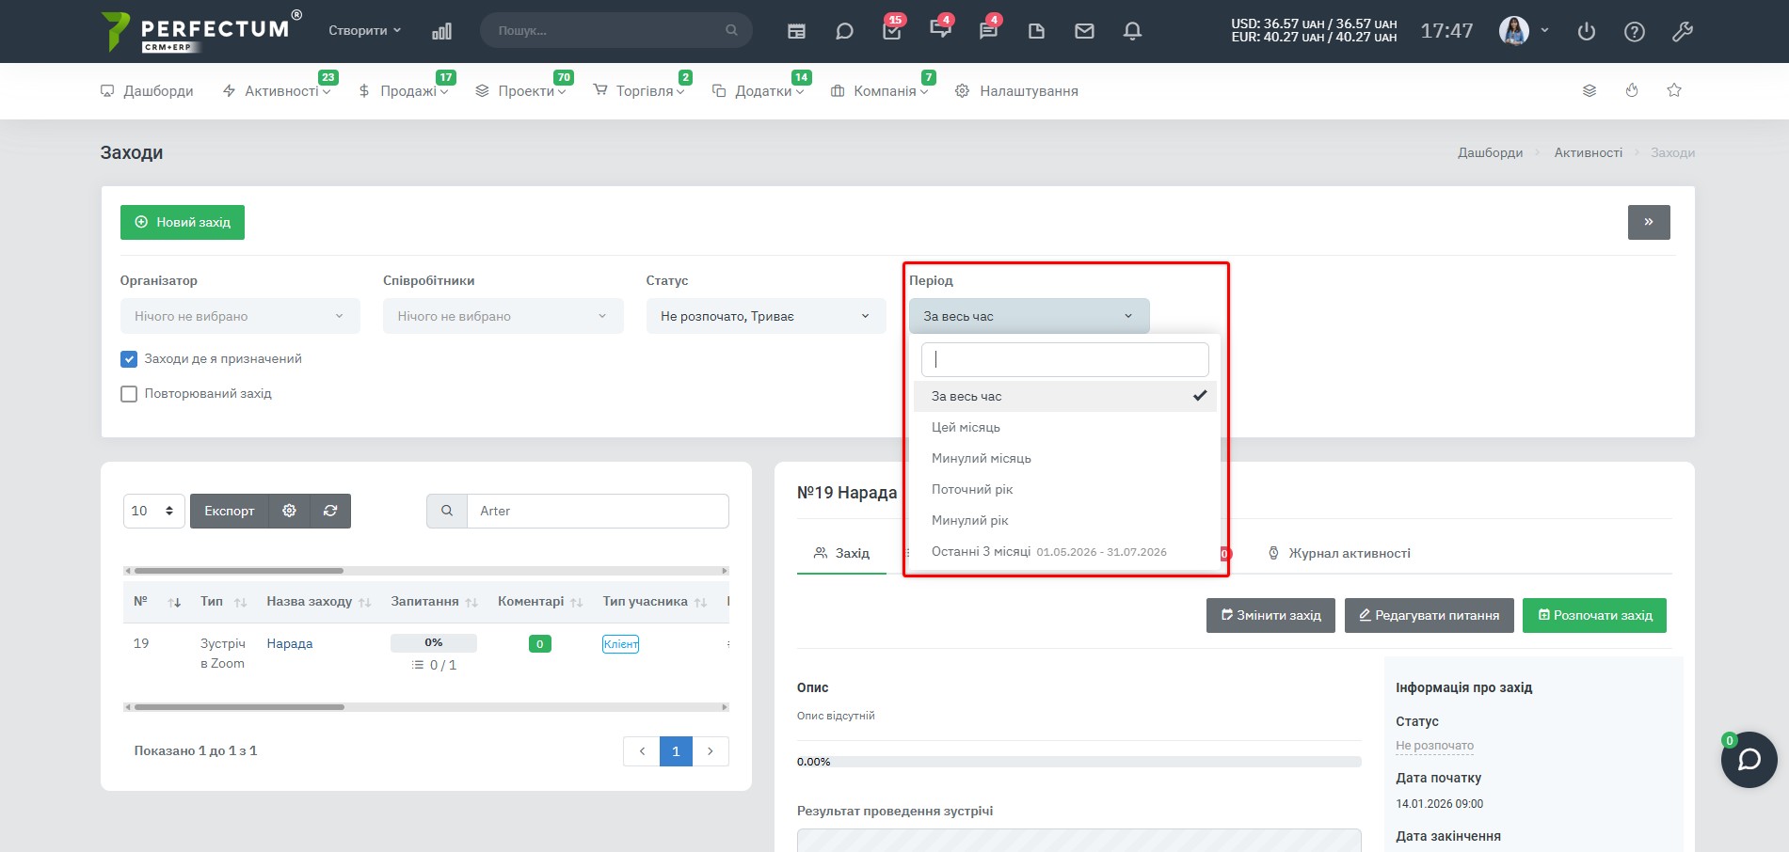This screenshot has width=1789, height=852.
Task: Open the Статус filter dropdown
Action: [766, 316]
